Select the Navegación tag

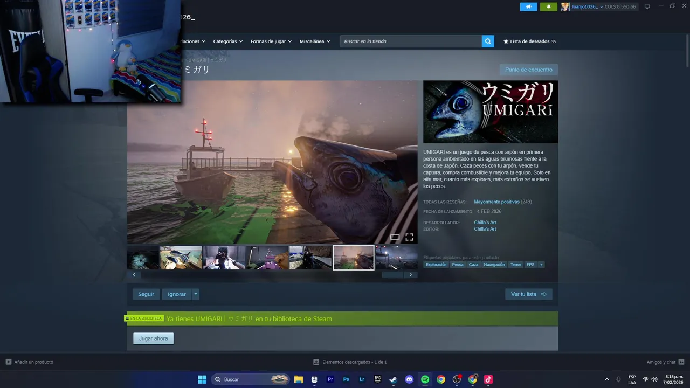click(494, 265)
